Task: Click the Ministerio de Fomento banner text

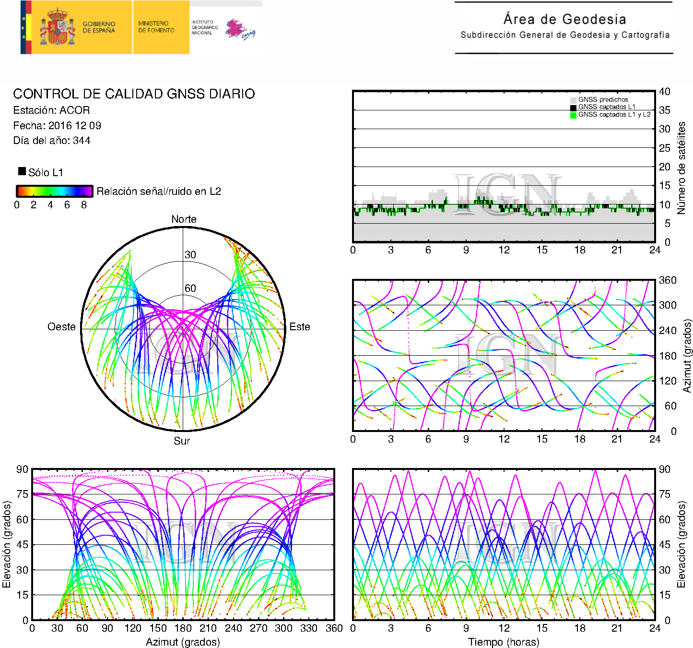Action: pyautogui.click(x=156, y=27)
